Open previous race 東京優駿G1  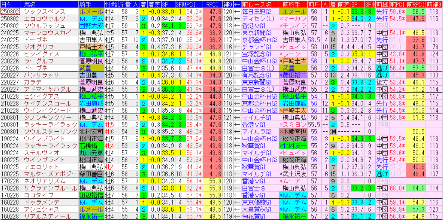(x=257, y=202)
